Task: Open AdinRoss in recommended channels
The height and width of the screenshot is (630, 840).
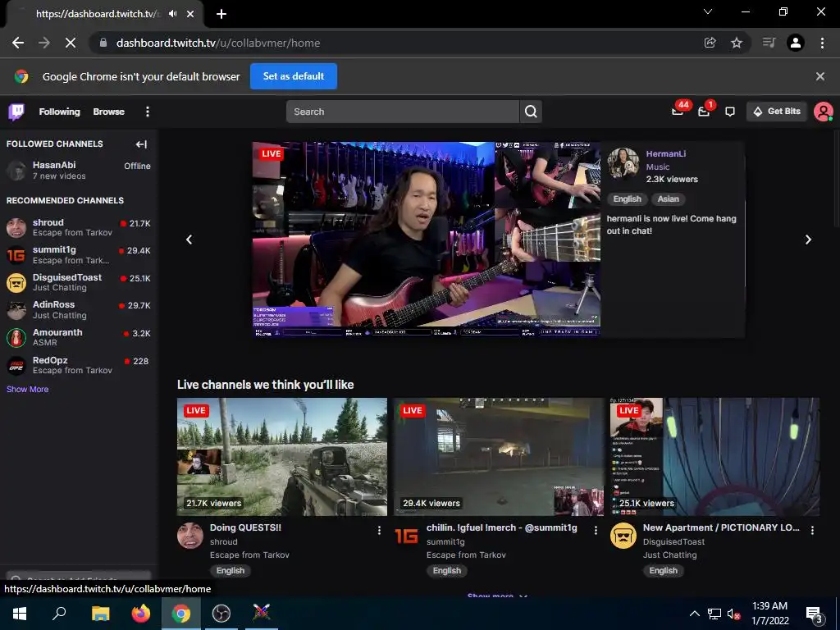Action: click(x=78, y=309)
